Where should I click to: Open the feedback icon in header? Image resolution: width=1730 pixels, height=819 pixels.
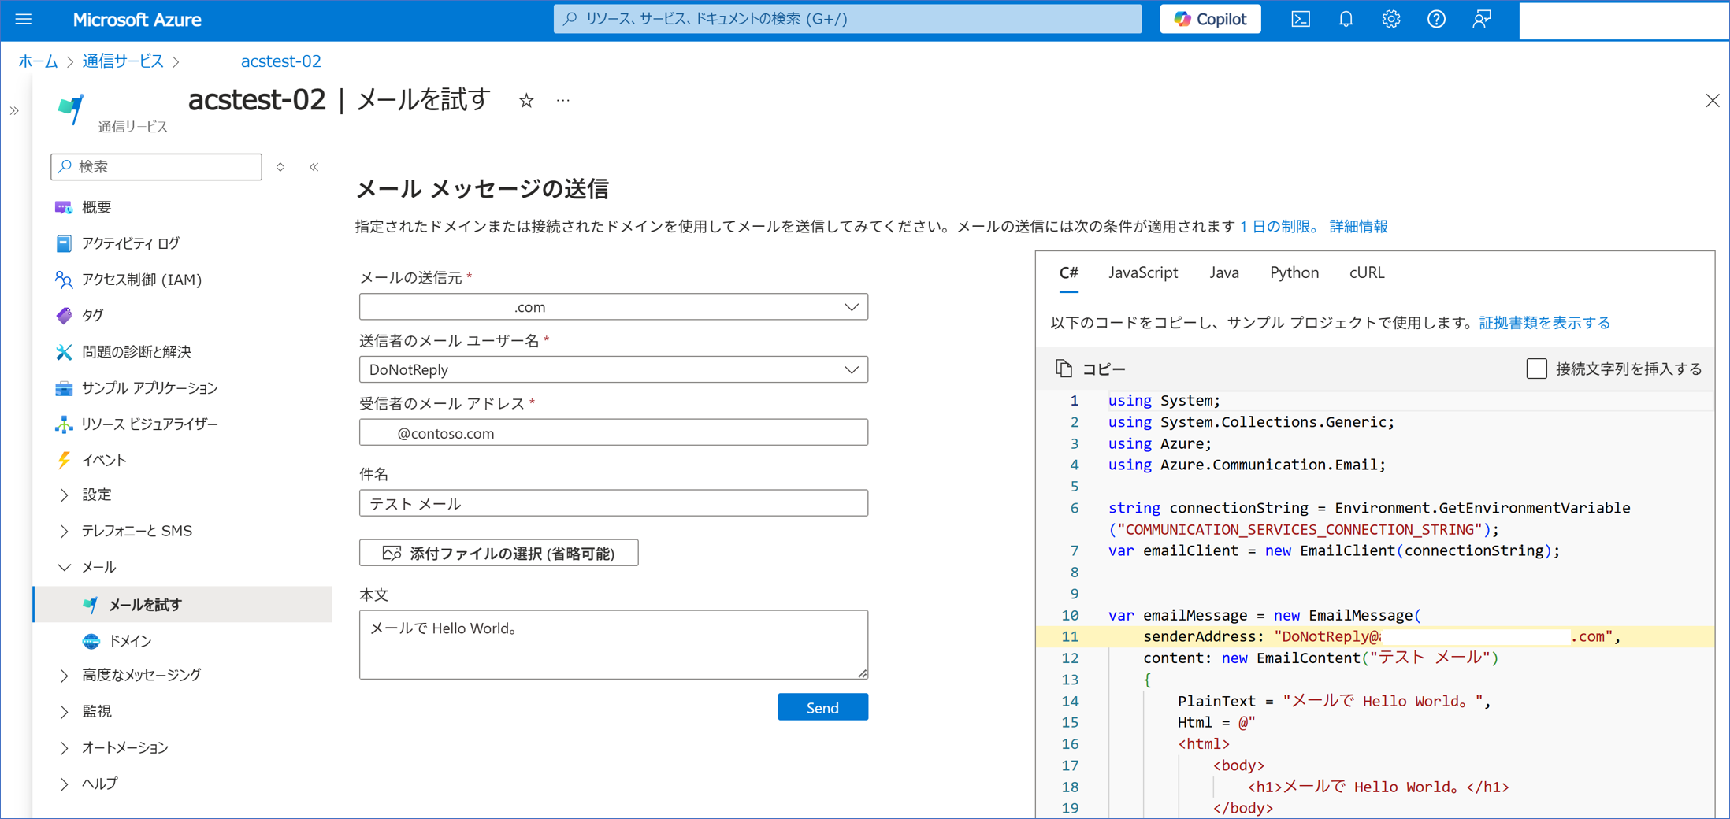click(x=1481, y=19)
